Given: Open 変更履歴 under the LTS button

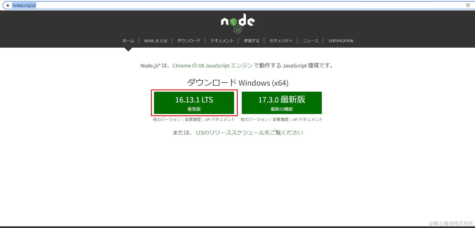Looking at the screenshot, I should click(x=193, y=120).
